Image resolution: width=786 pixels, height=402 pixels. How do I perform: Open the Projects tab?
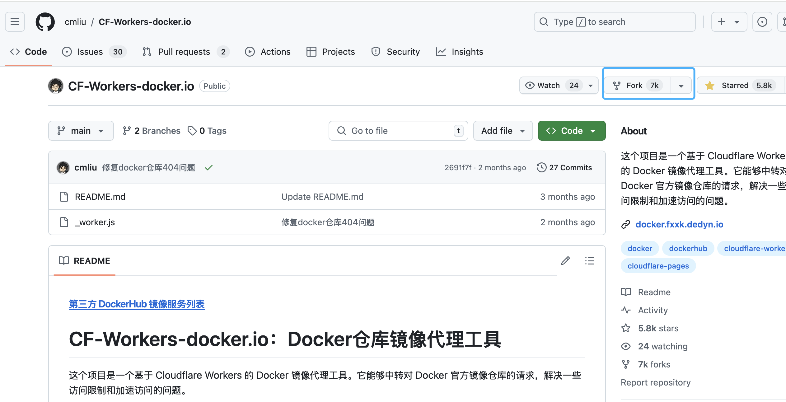coord(331,52)
